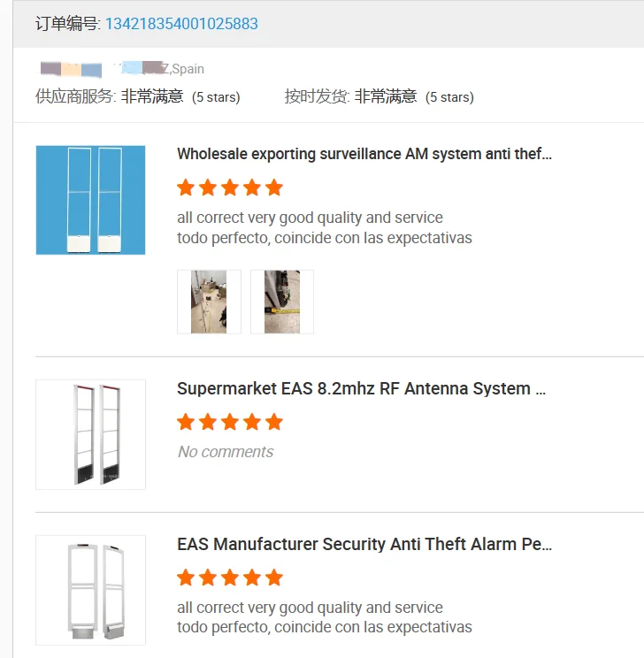This screenshot has width=644, height=658.
Task: Click first star of the Wholesale exporting review
Action: pos(186,187)
